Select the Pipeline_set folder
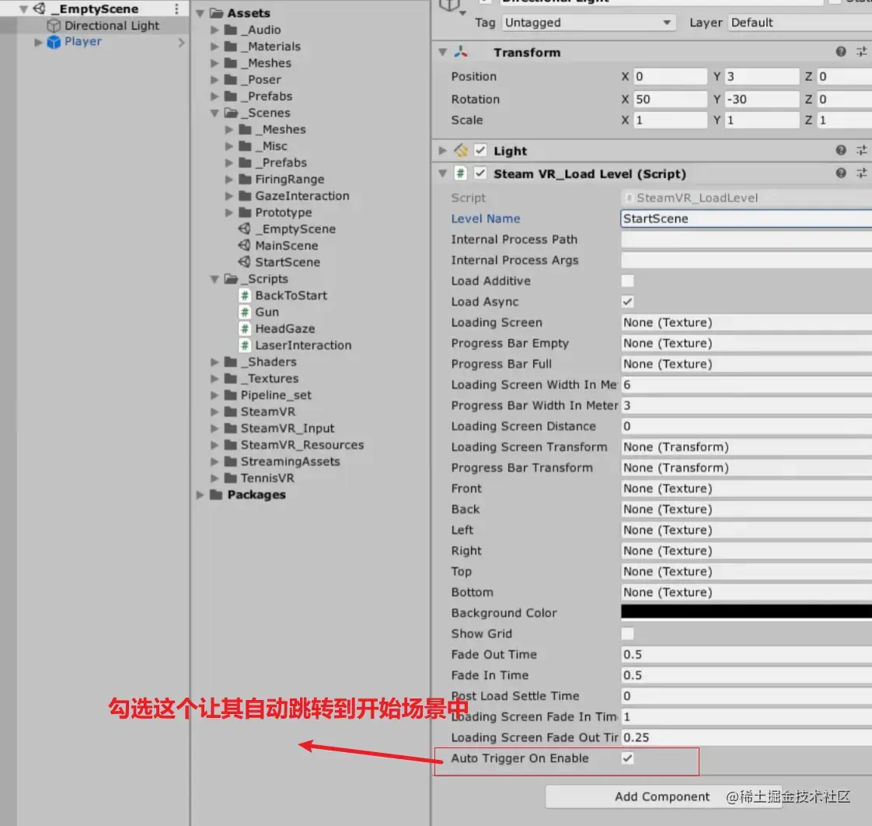 (x=276, y=395)
